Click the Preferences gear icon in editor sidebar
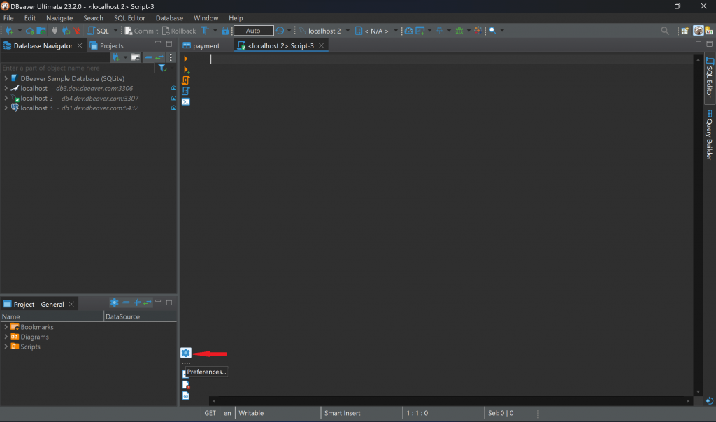Viewport: 716px width, 422px height. tap(186, 353)
